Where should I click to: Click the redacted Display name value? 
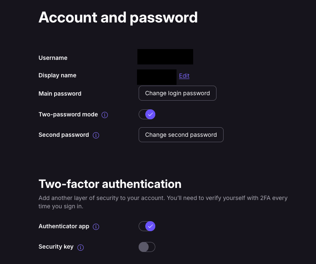coord(157,77)
